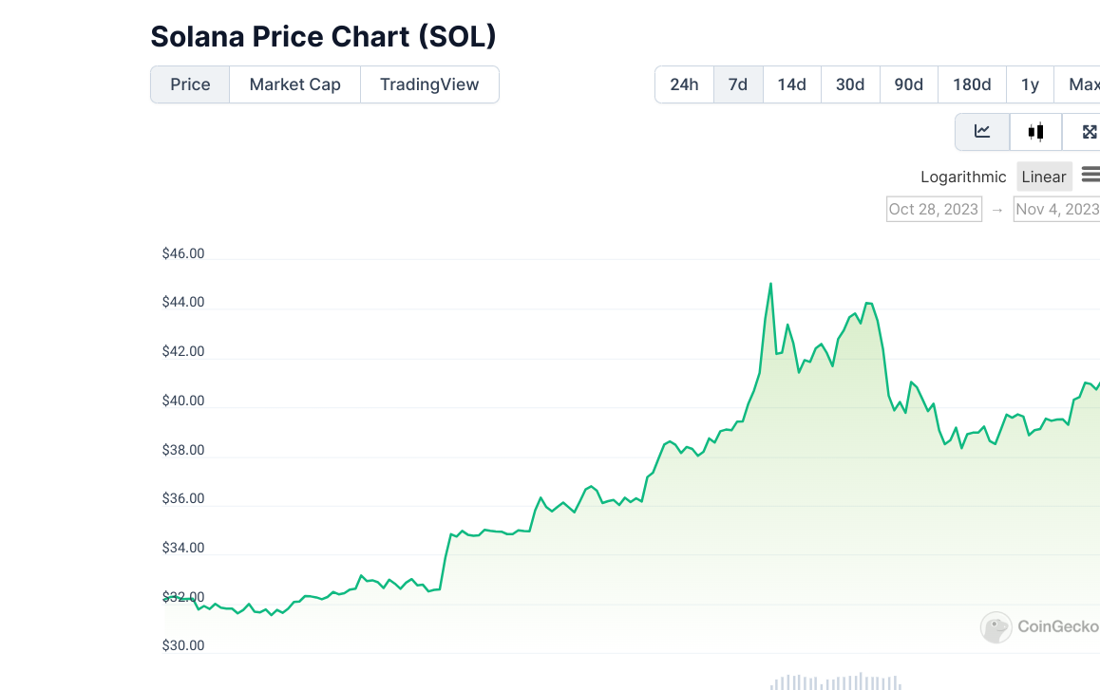Open start date Oct 28, 2023 field
The image size is (1100, 690).
[x=934, y=209]
